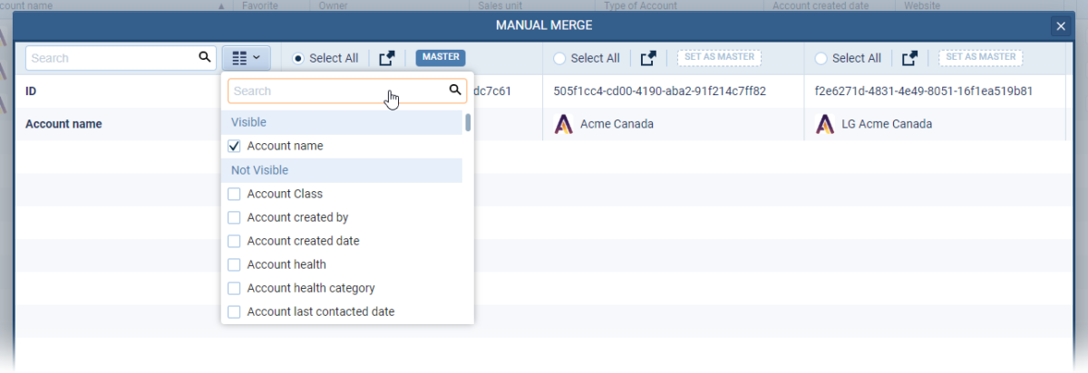Click the field list scrollbar thumb

468,122
